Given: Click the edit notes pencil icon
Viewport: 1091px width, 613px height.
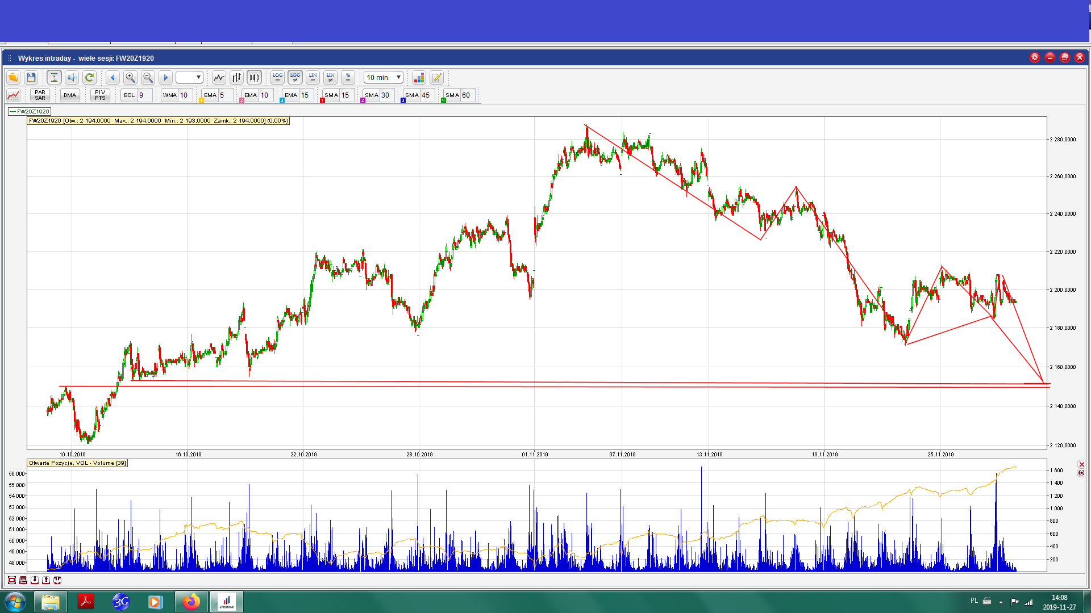Looking at the screenshot, I should click(x=436, y=77).
